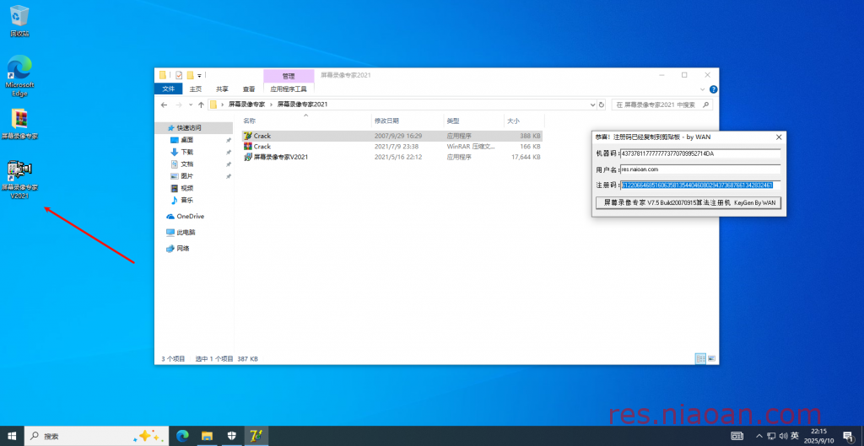864x446 pixels.
Task: Switch to the 主页 ribbon tab
Action: (x=196, y=89)
